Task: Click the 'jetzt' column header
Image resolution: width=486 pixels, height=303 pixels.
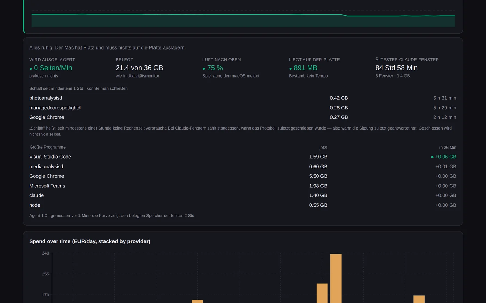Action: coord(323,148)
